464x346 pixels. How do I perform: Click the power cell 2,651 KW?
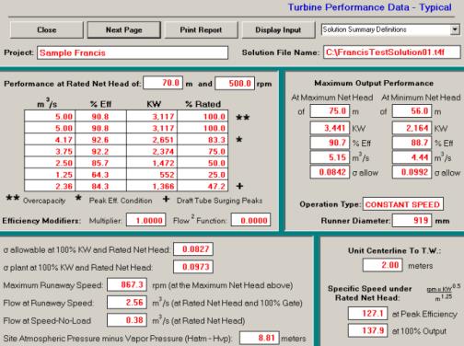pyautogui.click(x=152, y=140)
